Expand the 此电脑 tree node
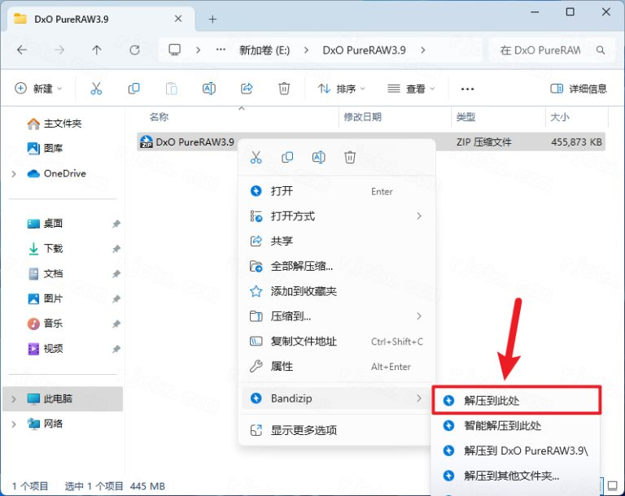 [14, 399]
